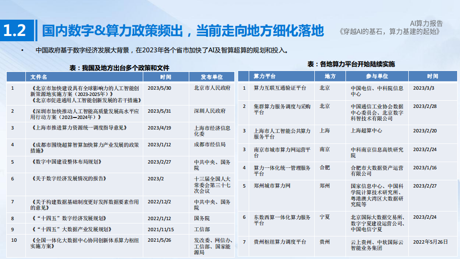Click 《"十四五"大数据产业发展规划》
Screen dimensions: 460x259
pyautogui.click(x=71, y=229)
